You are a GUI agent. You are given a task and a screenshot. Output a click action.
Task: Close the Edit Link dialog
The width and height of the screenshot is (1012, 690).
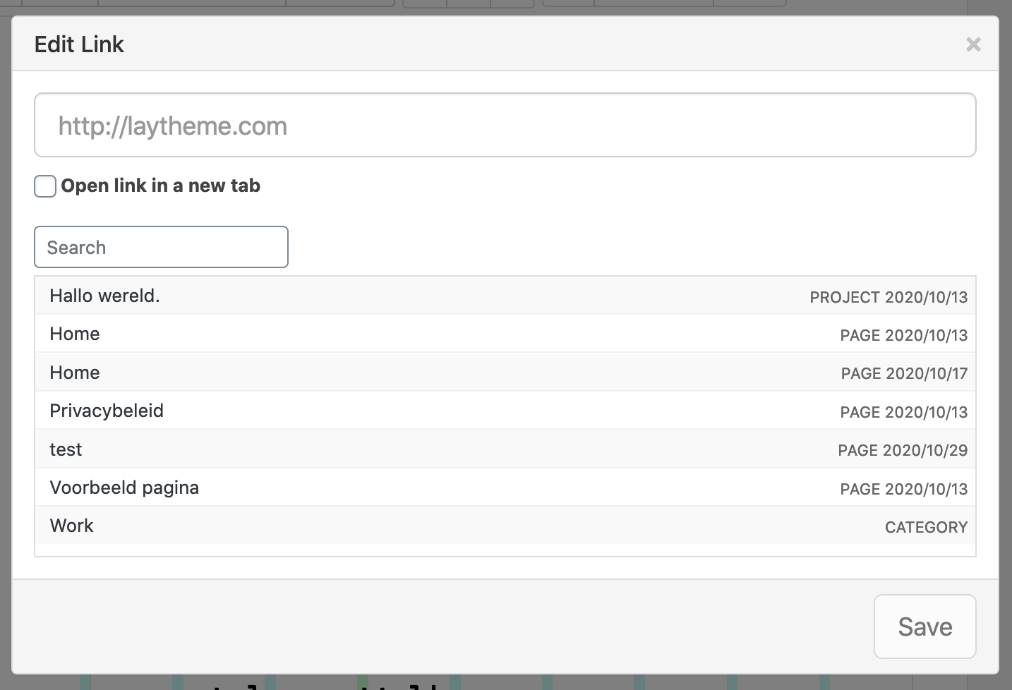point(973,44)
